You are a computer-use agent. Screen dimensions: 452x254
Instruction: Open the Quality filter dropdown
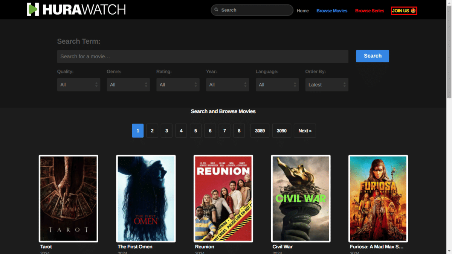pos(78,85)
